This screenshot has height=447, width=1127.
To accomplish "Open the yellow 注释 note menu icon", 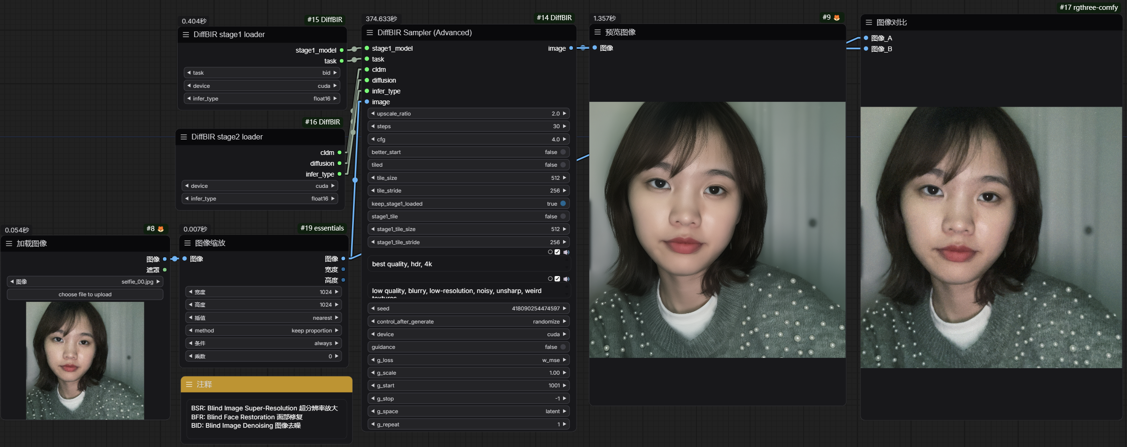I will pyautogui.click(x=190, y=385).
